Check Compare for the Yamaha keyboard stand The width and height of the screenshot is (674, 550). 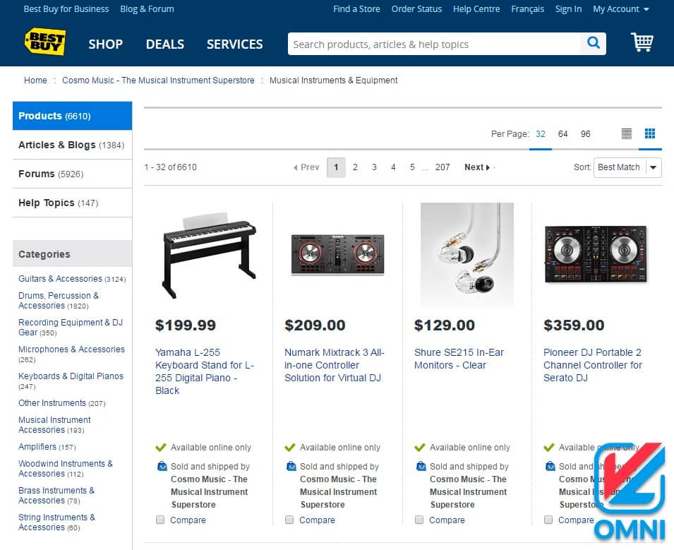[x=161, y=520]
